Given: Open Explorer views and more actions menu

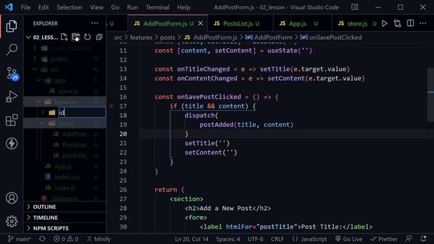Looking at the screenshot, I should coord(95,23).
